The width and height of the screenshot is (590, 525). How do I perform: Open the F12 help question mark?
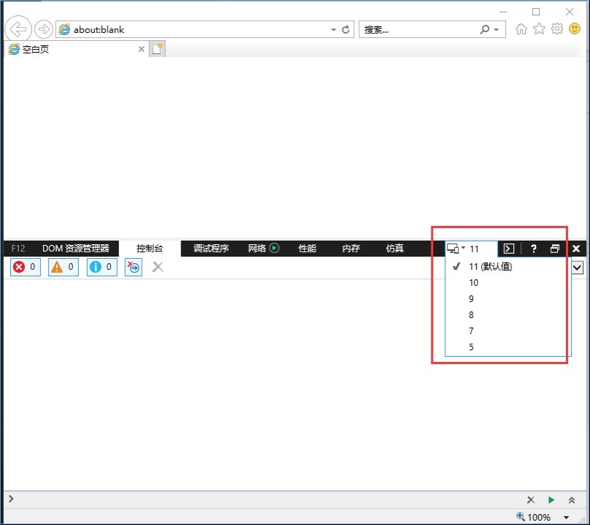[533, 249]
